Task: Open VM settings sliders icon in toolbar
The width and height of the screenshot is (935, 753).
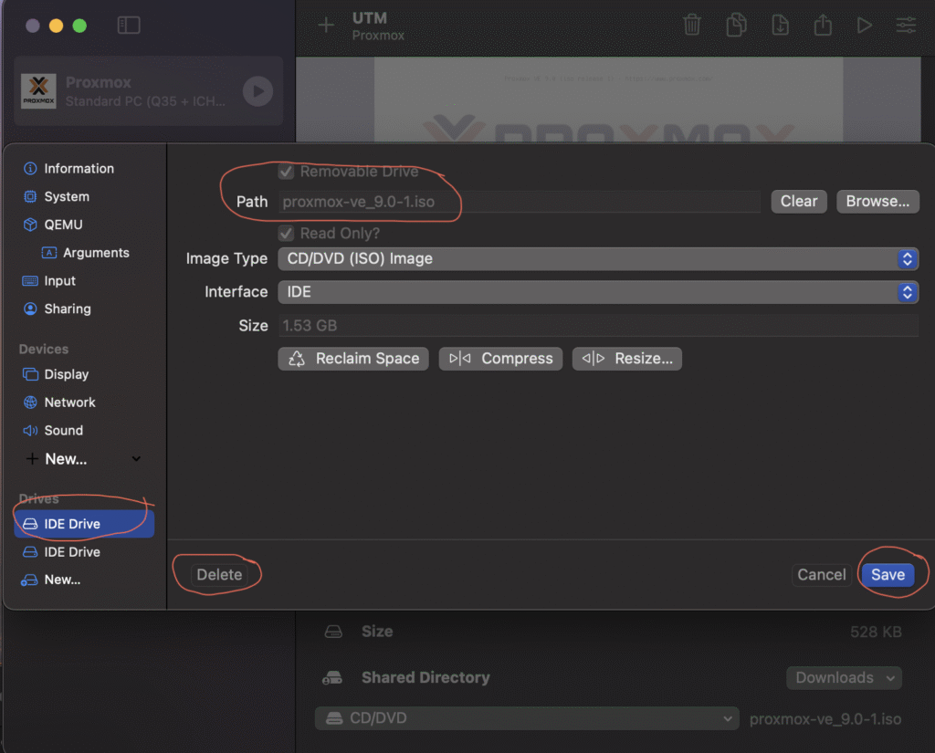Action: point(906,26)
